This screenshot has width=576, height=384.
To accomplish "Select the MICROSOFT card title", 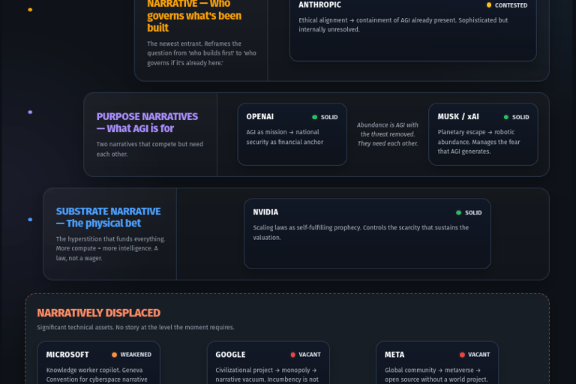I will 67,355.
